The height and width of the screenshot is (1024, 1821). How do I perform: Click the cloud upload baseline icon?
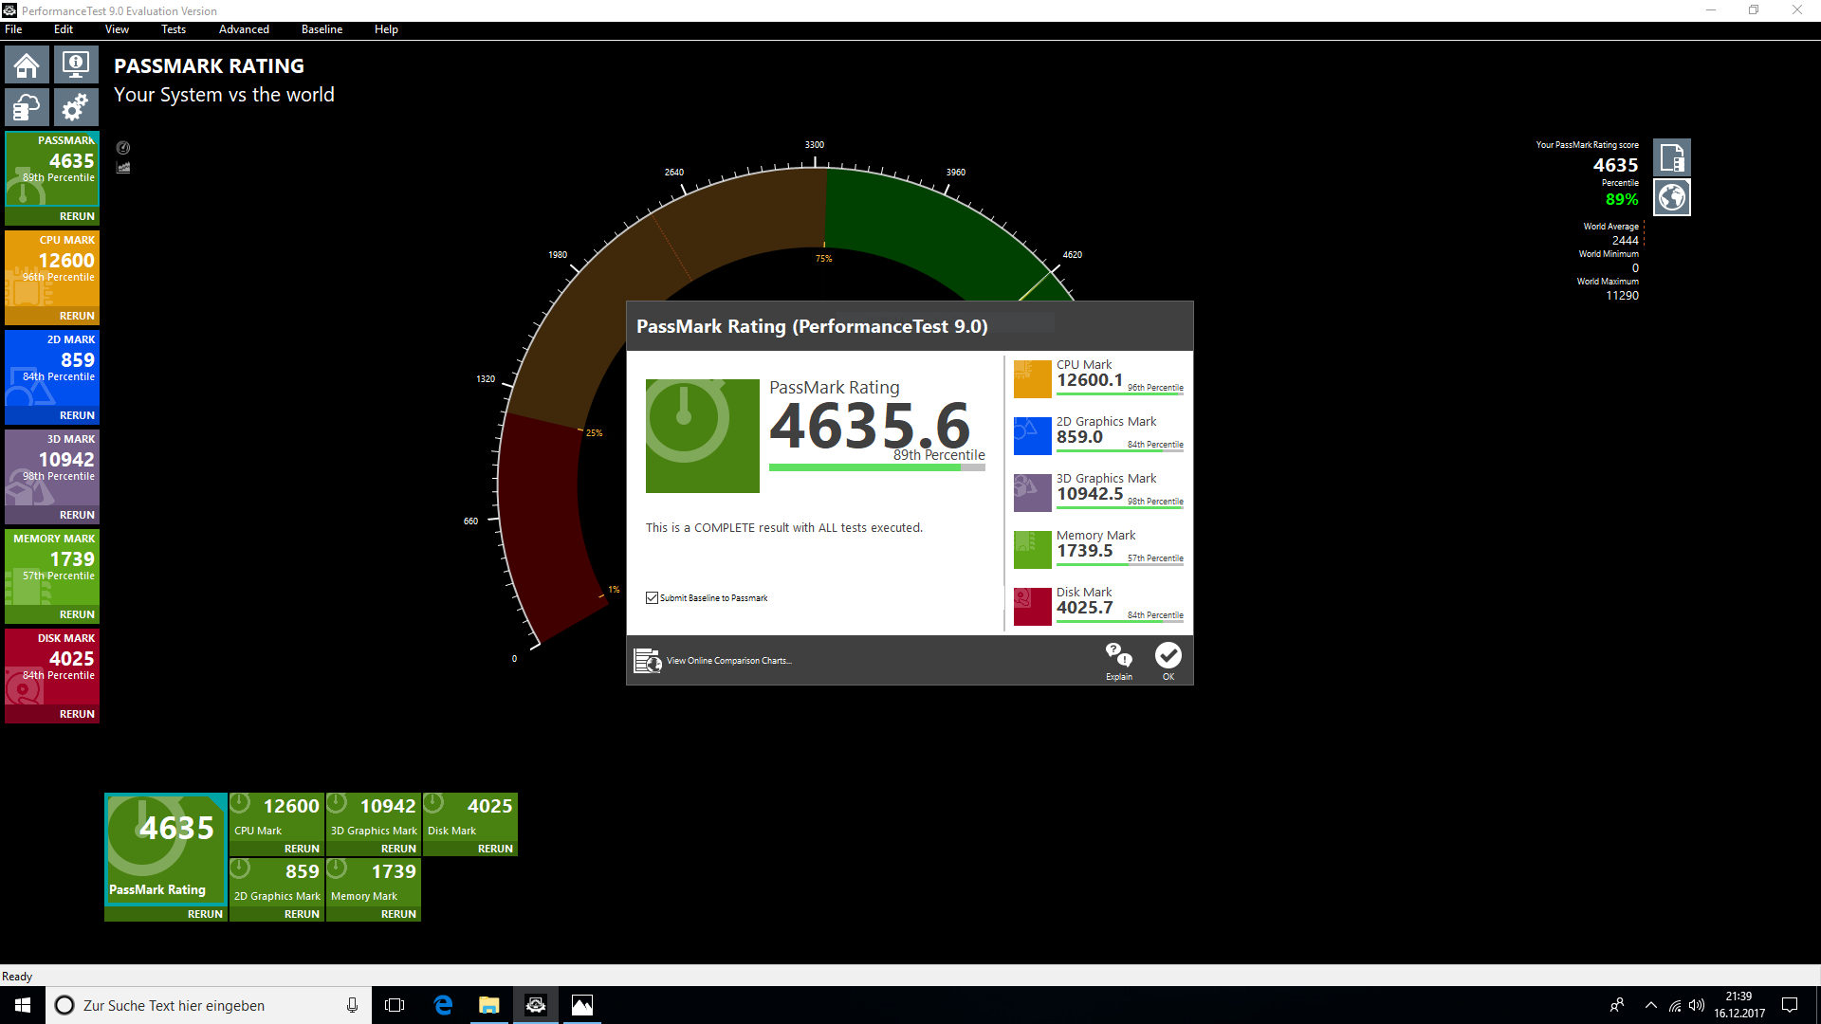coord(27,107)
